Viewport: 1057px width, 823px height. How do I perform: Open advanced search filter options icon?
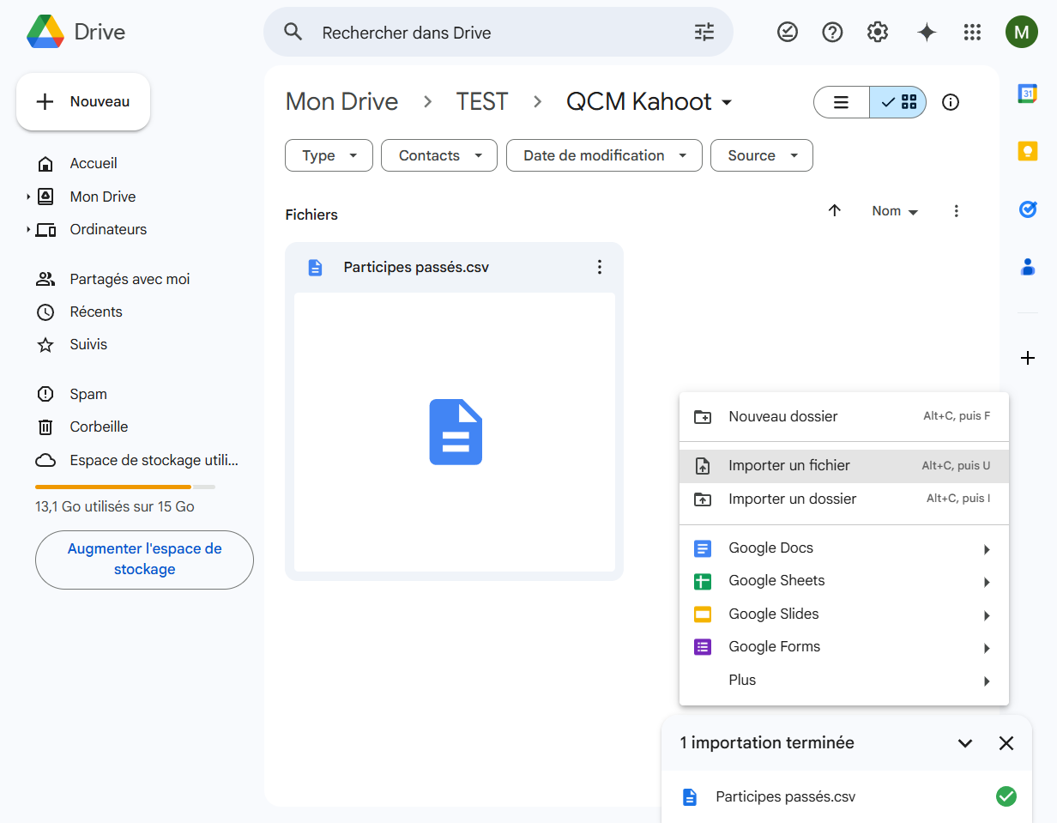click(704, 33)
